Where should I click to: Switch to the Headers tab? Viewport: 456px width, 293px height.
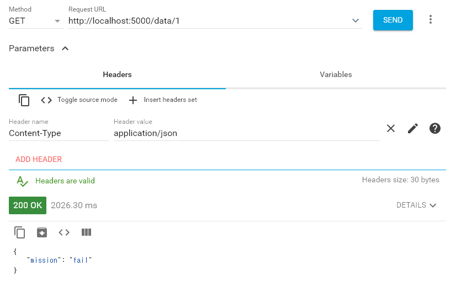[x=117, y=74]
